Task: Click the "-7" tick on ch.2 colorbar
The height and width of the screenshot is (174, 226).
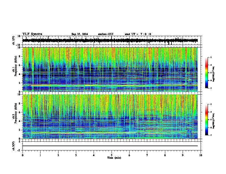Action: point(211,135)
